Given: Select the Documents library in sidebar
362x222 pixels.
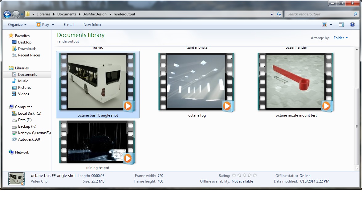Looking at the screenshot, I should 27,74.
